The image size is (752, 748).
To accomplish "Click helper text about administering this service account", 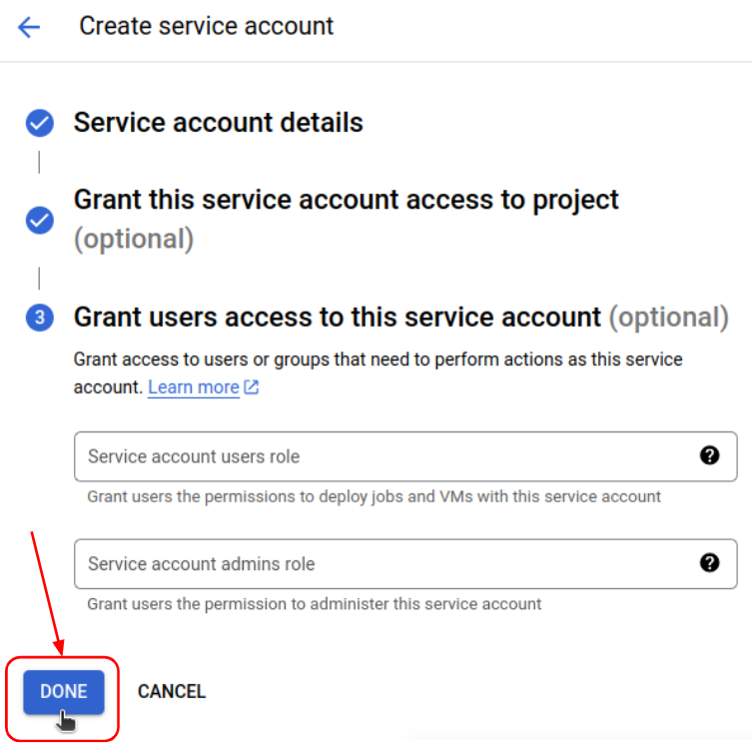I will click(x=315, y=604).
